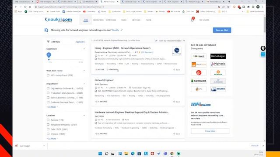280x157 pixels.
Task: Open the notifications bell icon
Action: pos(192,20)
